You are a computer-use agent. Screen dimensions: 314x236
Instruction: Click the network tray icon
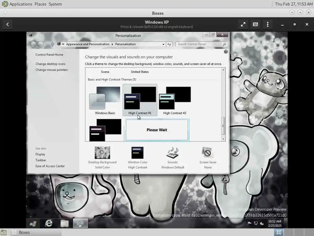coord(255,223)
